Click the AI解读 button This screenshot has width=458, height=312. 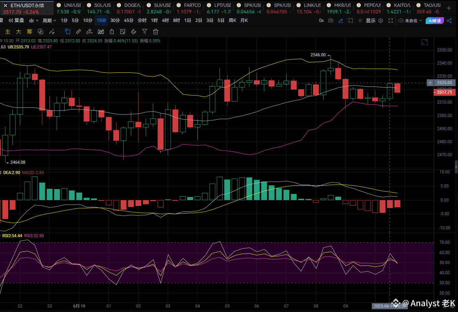(434, 21)
